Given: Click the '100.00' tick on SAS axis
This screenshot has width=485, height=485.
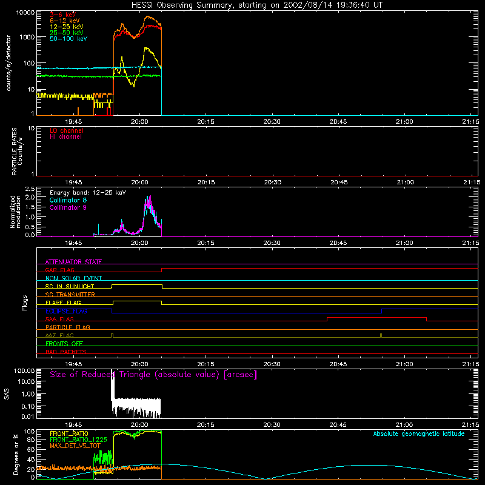Looking at the screenshot, I should [24, 370].
